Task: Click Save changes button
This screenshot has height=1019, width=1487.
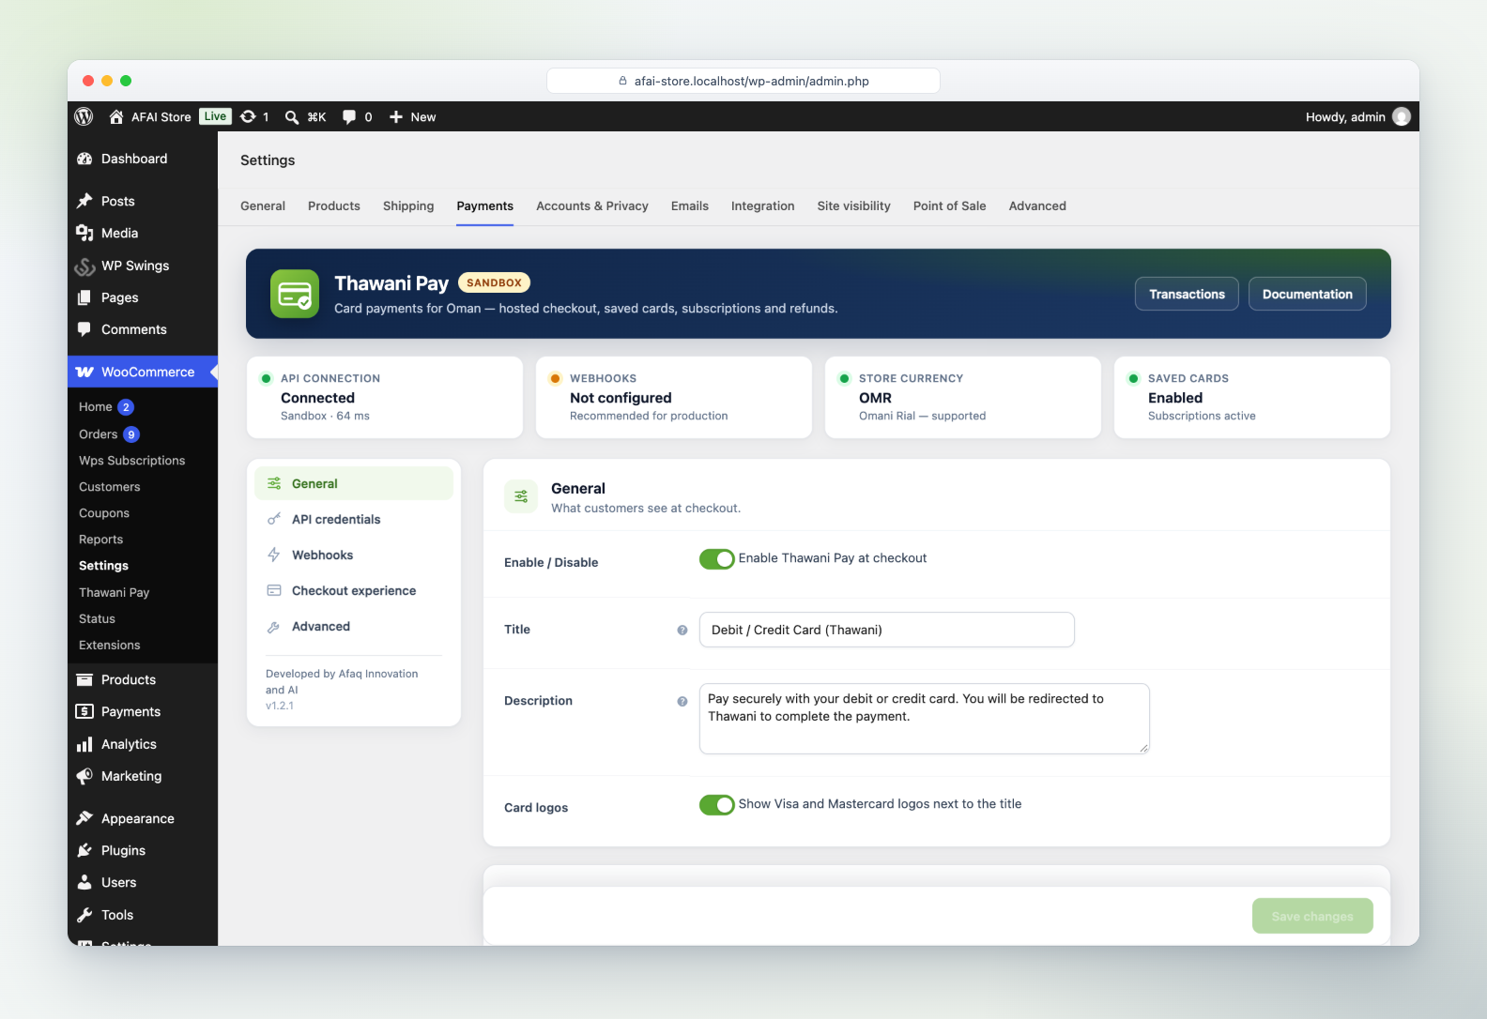Action: point(1312,916)
